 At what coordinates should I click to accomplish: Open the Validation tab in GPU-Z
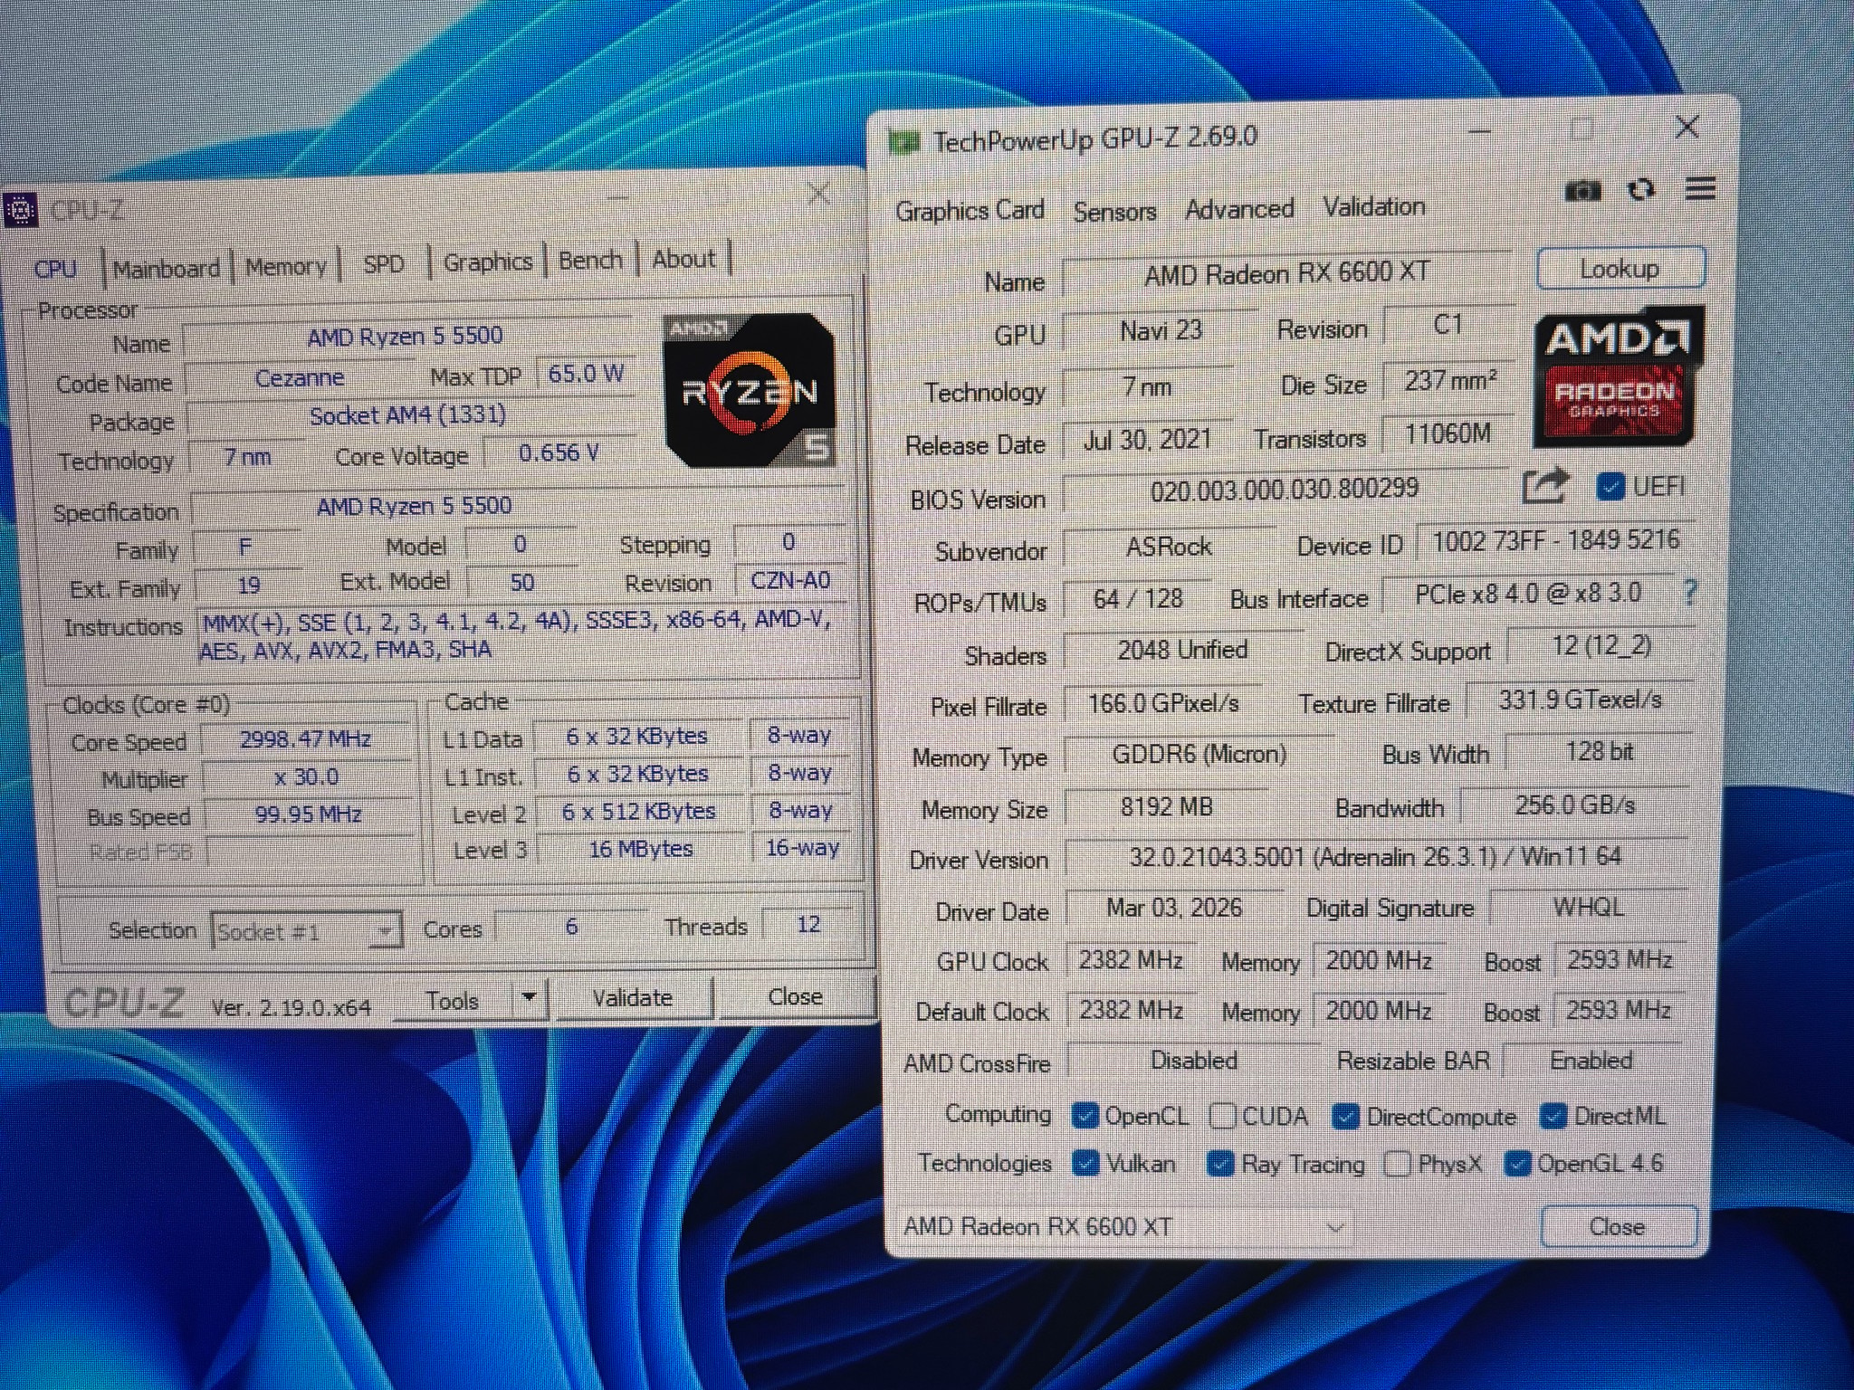[x=1374, y=207]
